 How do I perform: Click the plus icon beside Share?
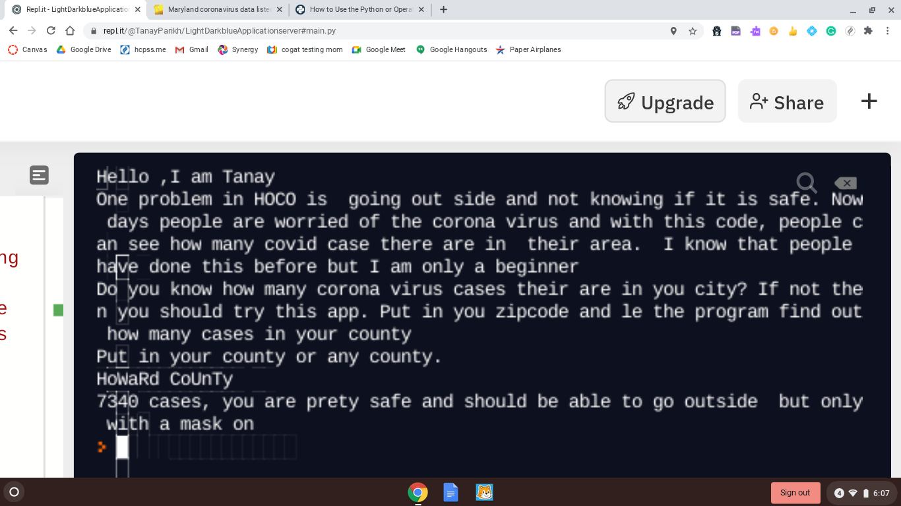click(869, 101)
